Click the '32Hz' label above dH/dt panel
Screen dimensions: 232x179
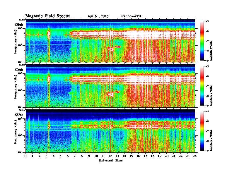[22, 20]
